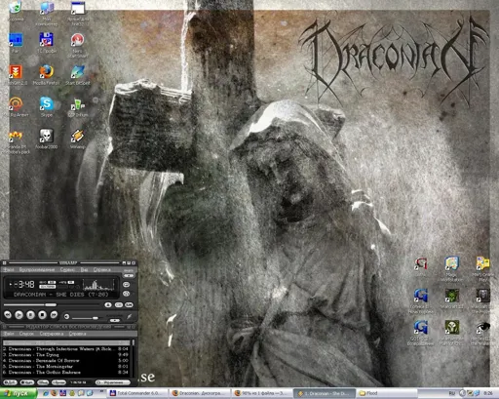Skip to previous track in Winamp
This screenshot has height=399, width=499.
[x=8, y=315]
